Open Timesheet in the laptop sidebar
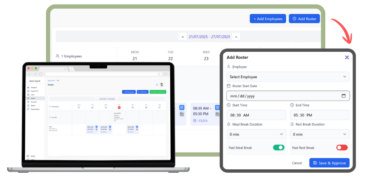 coord(34,102)
